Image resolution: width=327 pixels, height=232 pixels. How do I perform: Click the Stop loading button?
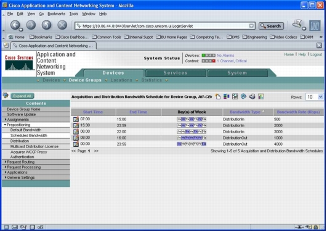[62, 25]
